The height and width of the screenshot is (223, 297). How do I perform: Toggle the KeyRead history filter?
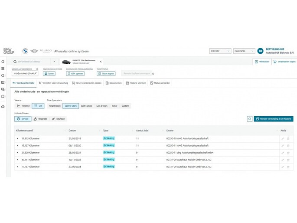tap(59, 119)
